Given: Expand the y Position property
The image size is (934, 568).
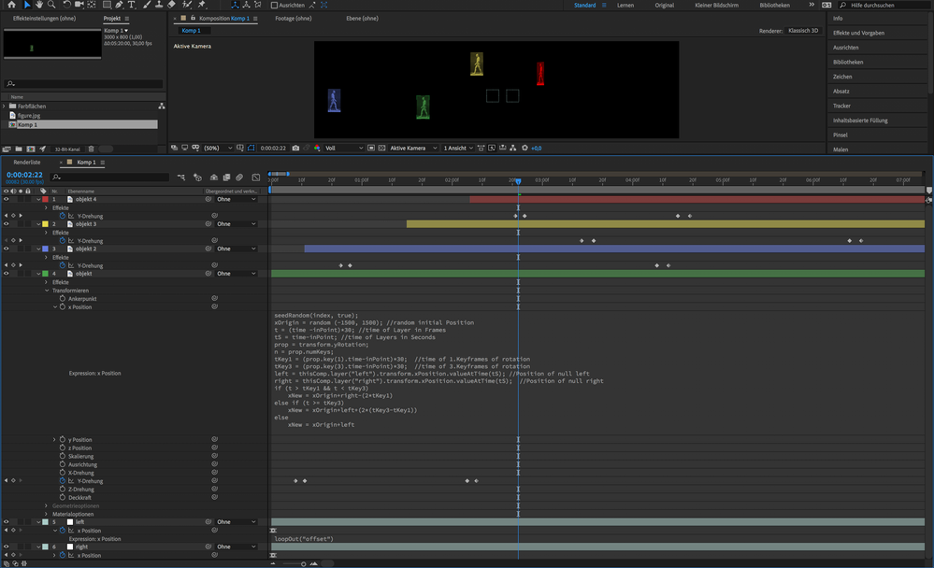Looking at the screenshot, I should click(x=54, y=439).
